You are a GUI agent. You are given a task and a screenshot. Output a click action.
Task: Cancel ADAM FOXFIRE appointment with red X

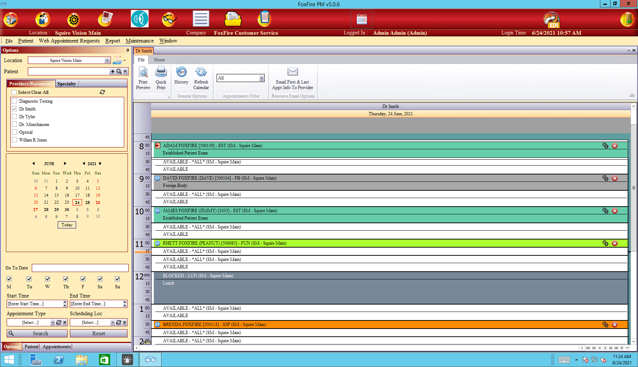(615, 146)
